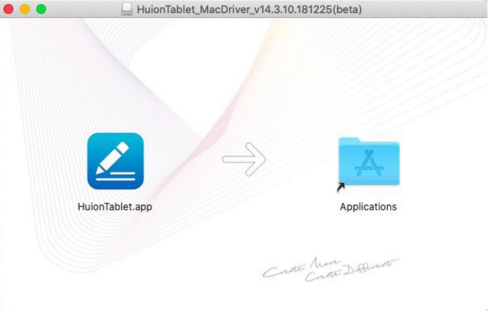
Task: Click the HuionTablet.app file name label
Action: click(115, 207)
